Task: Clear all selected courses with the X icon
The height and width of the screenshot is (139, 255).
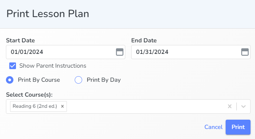Action: click(x=230, y=106)
